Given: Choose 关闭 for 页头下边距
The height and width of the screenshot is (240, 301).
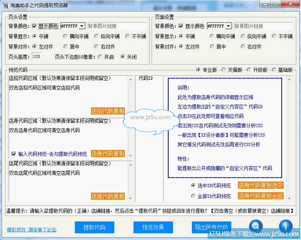Looking at the screenshot, I should tap(123, 57).
